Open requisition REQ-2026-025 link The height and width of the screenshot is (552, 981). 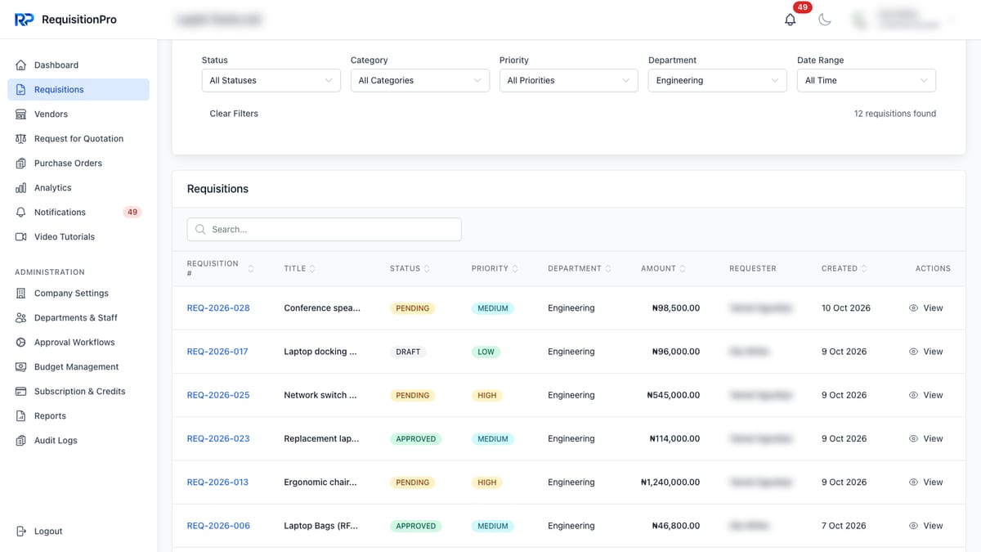(218, 395)
